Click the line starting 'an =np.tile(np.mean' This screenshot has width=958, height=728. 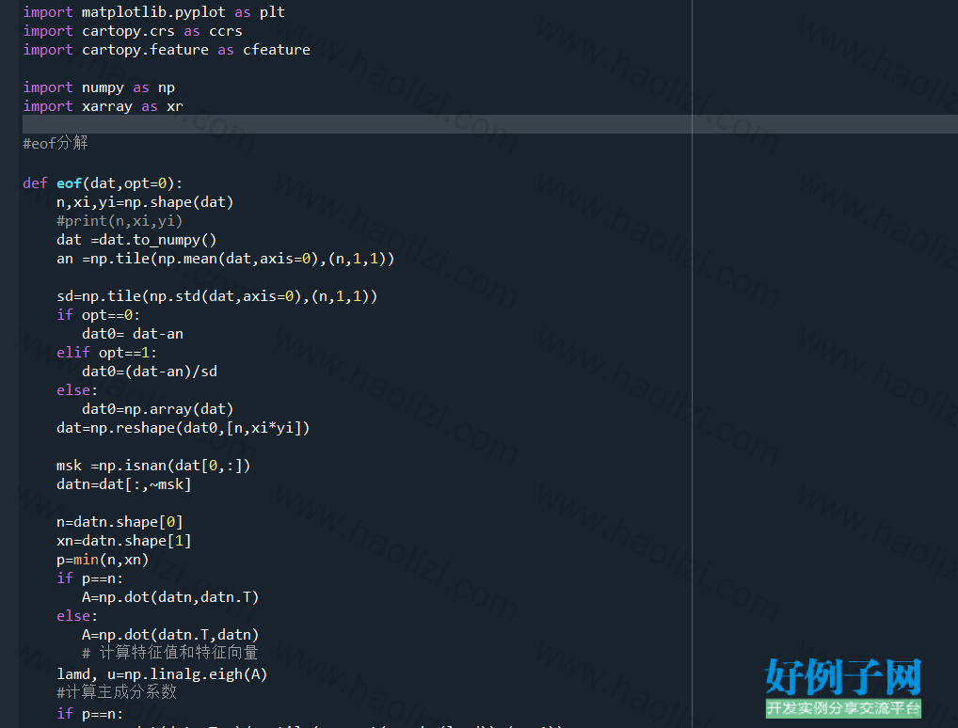coord(226,259)
